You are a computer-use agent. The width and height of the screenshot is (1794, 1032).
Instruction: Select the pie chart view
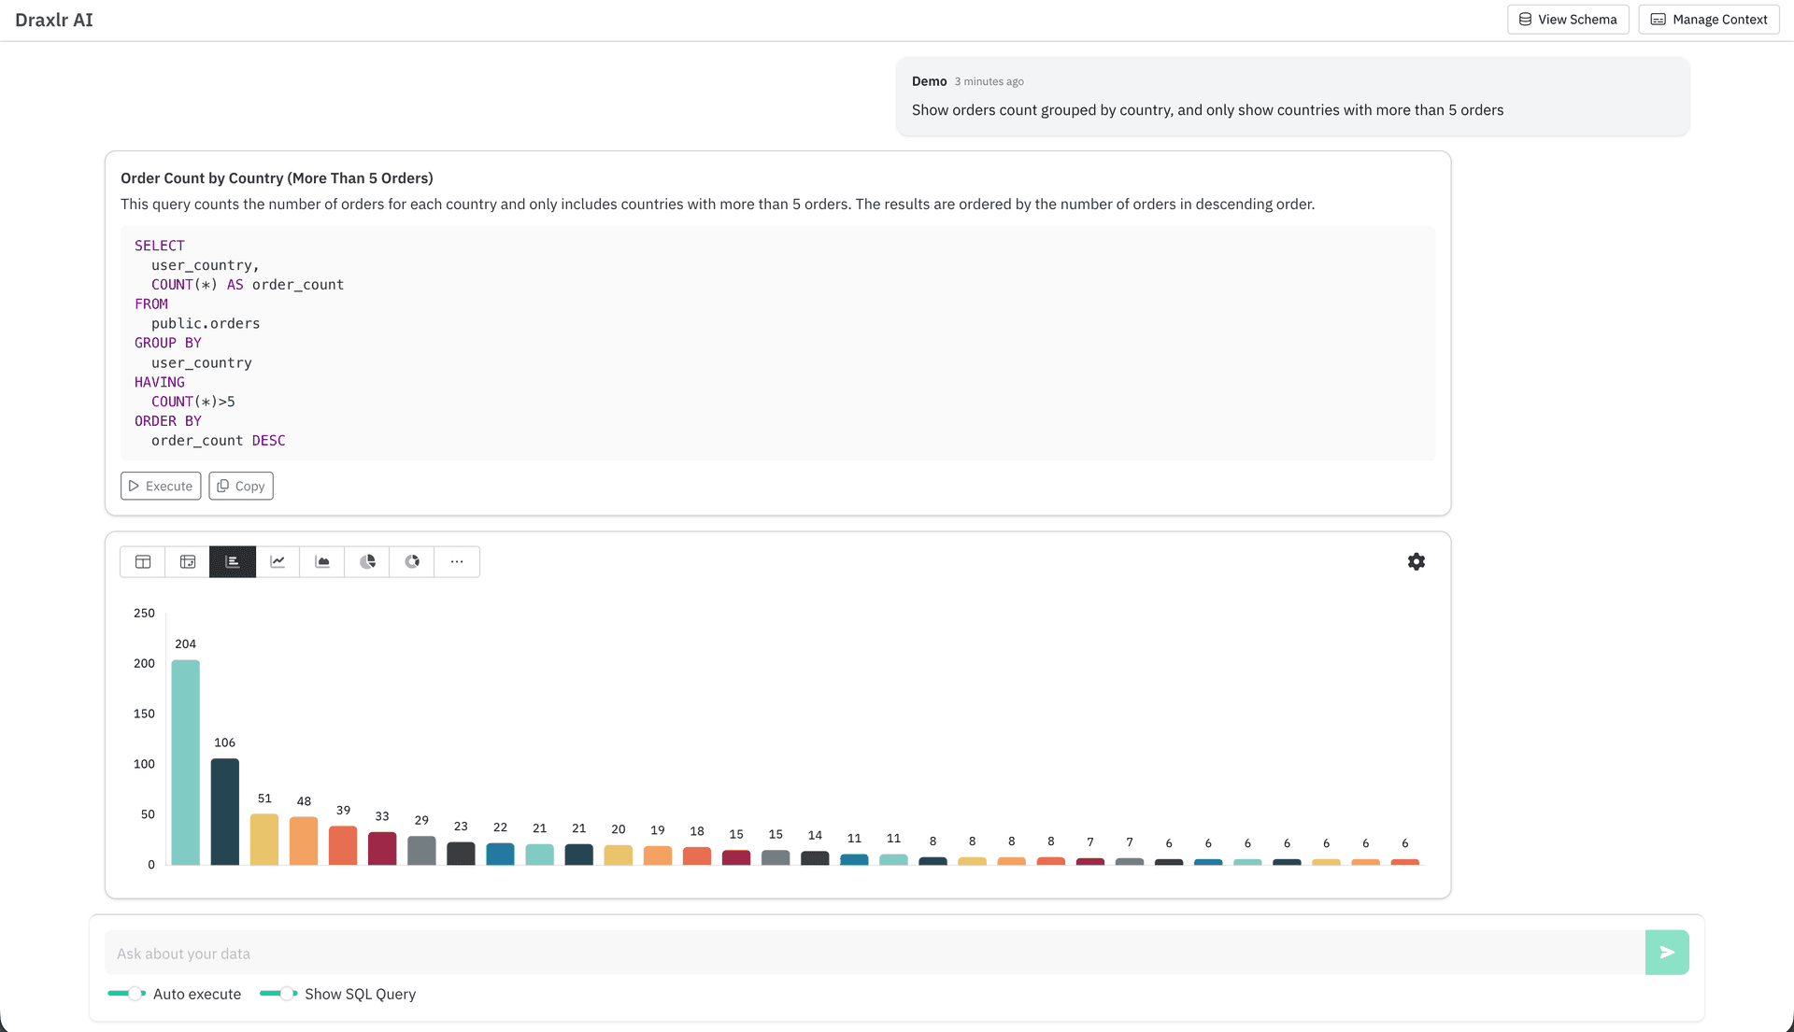pyautogui.click(x=367, y=561)
